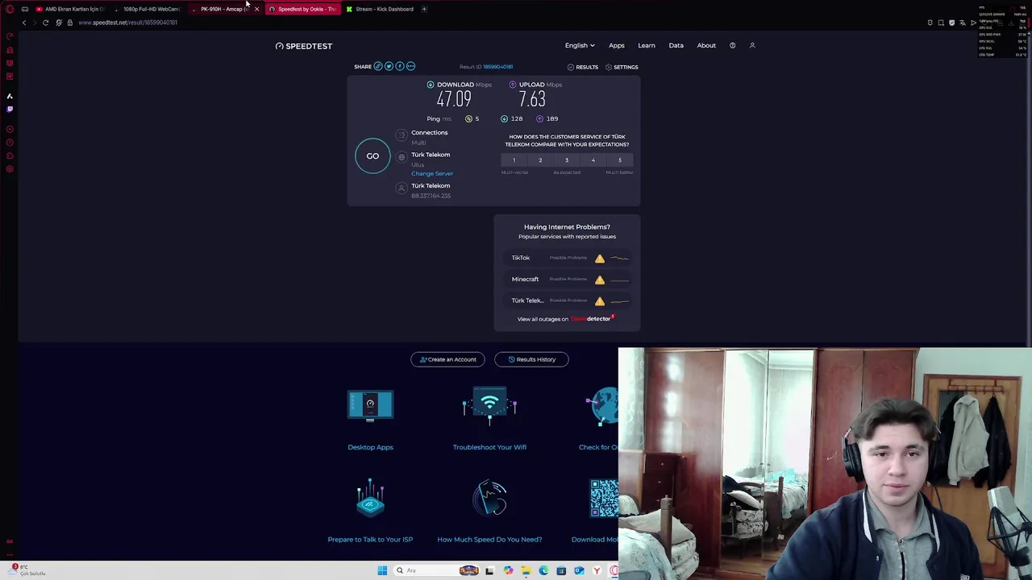Open more share options icon
The height and width of the screenshot is (580, 1032).
pos(410,66)
